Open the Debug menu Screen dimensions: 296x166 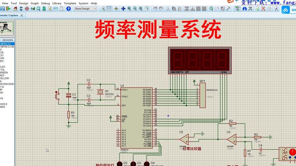45,3
